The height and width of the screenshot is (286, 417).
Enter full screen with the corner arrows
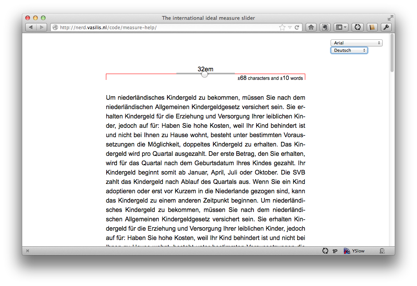(x=390, y=18)
